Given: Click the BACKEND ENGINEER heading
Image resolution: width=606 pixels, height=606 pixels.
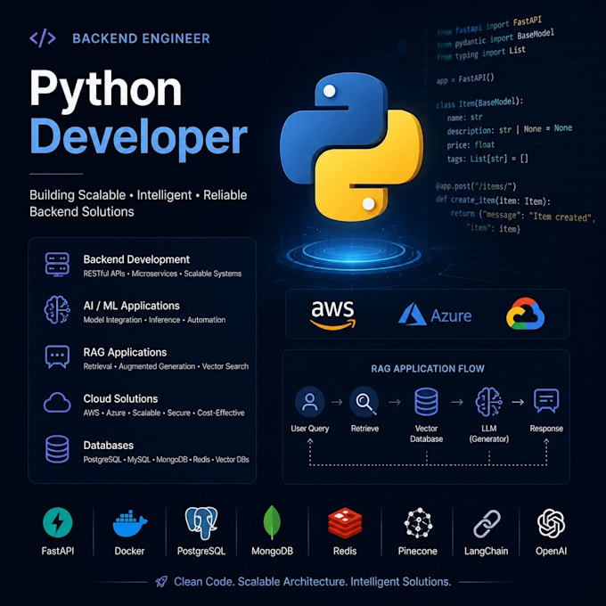Looking at the screenshot, I should click(141, 38).
